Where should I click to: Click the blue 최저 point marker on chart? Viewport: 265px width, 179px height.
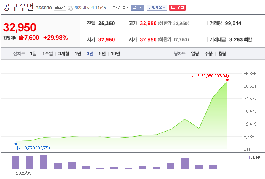(x=16, y=144)
